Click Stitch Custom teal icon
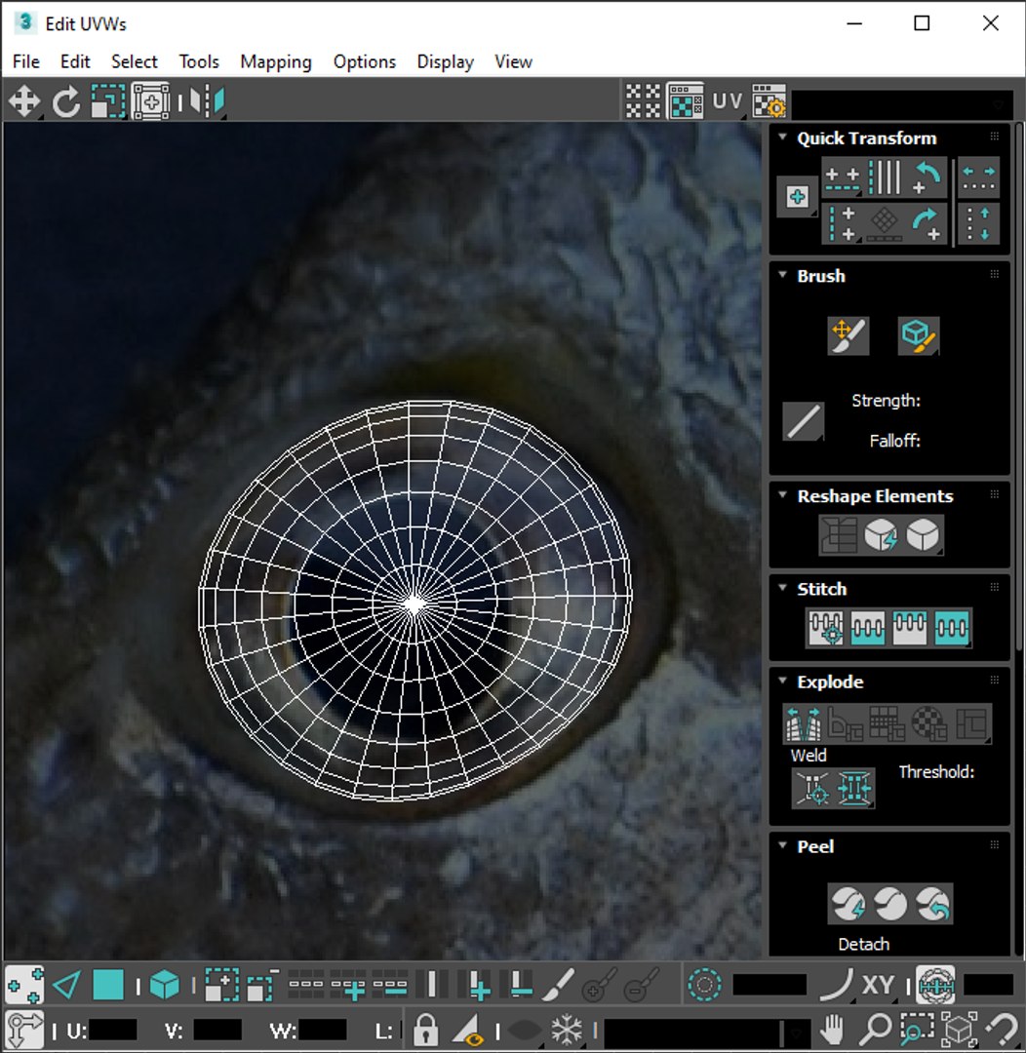The width and height of the screenshot is (1026, 1053). tap(952, 628)
